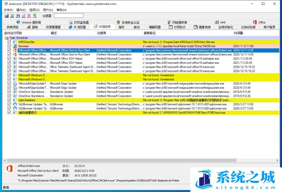Click the file icon of the 邮政储蓄银行 row
Screen dimensions: 282x192
pos(15,112)
